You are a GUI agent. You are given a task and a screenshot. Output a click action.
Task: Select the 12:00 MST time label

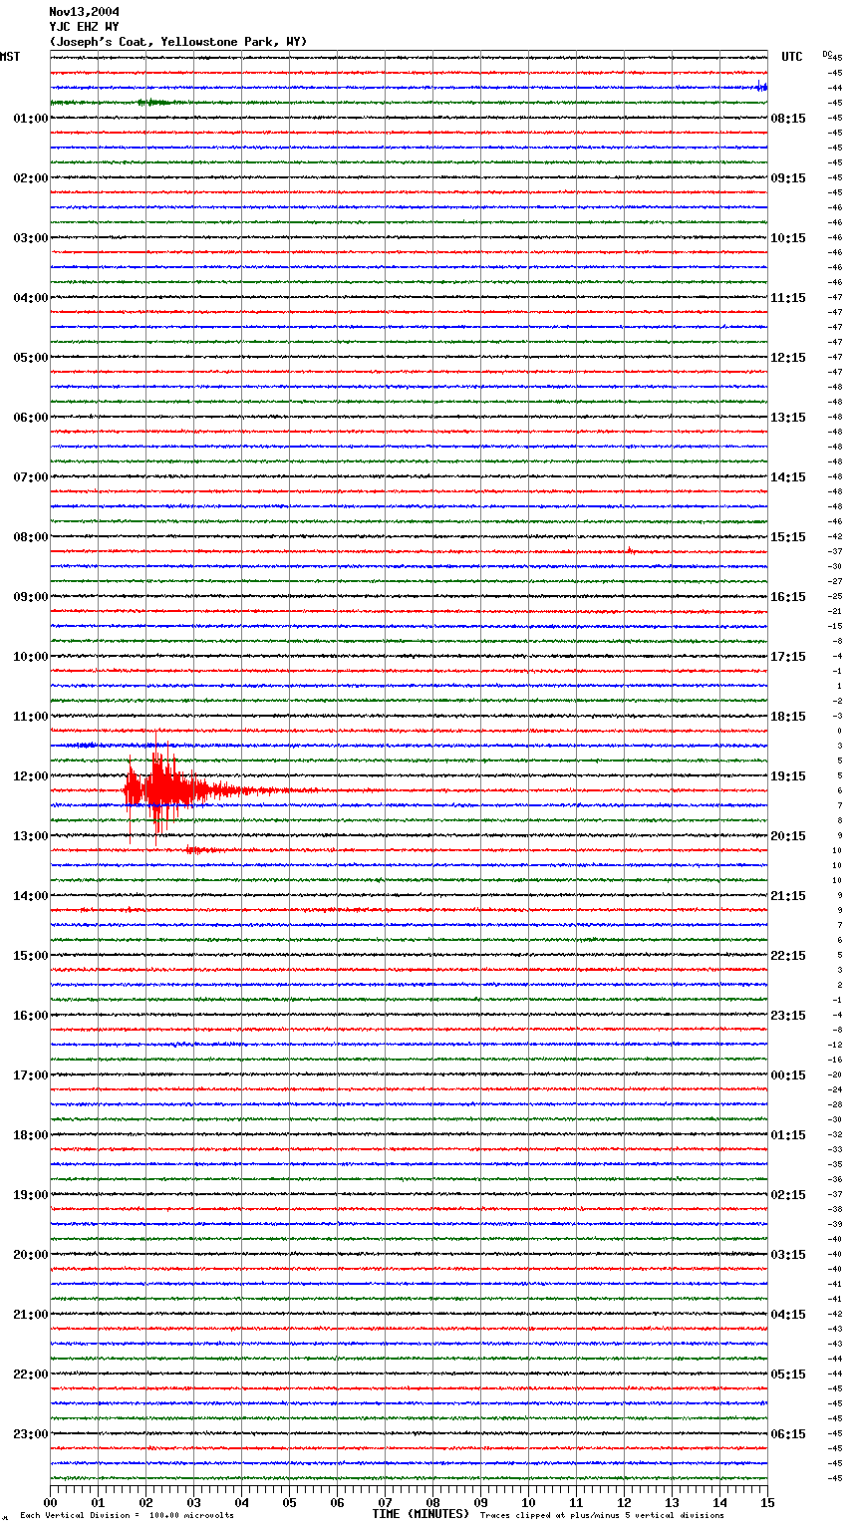pos(30,776)
